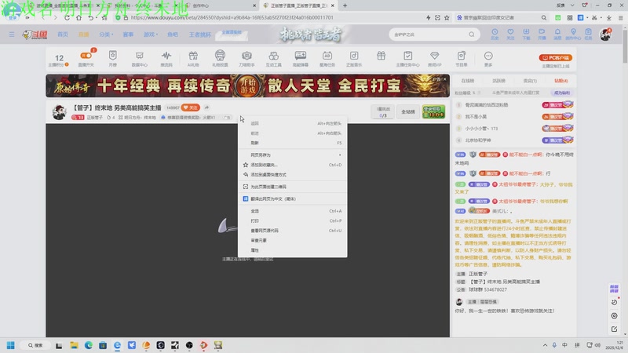Open the AI礼物 gift tool icon

point(193,56)
